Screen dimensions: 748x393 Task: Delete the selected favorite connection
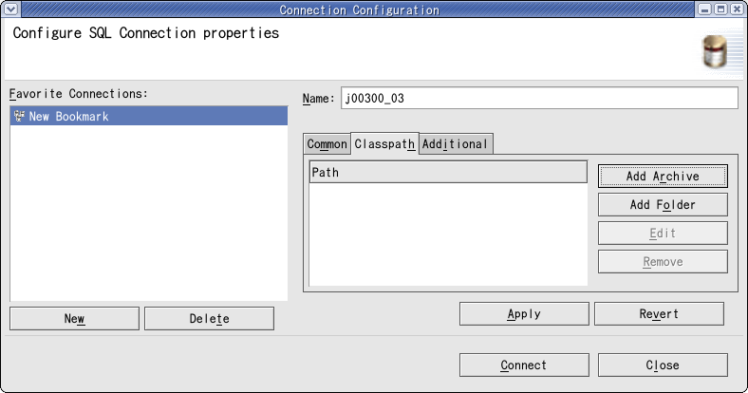pyautogui.click(x=209, y=319)
